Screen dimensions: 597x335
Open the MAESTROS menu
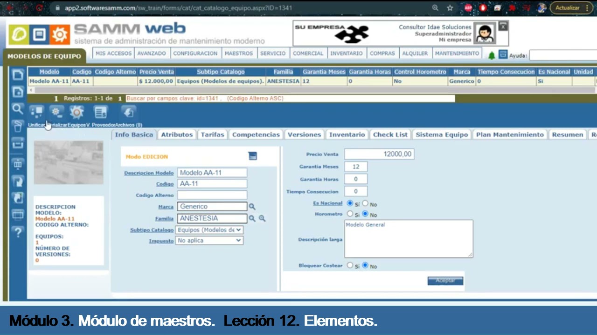[x=238, y=54]
